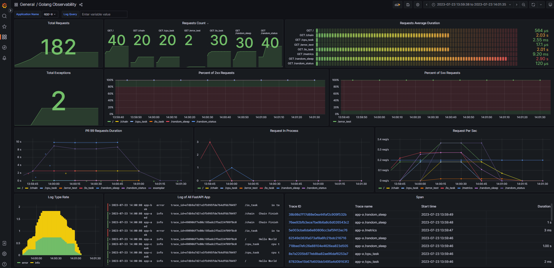Open the Alerting bell icon

pyautogui.click(x=4, y=58)
